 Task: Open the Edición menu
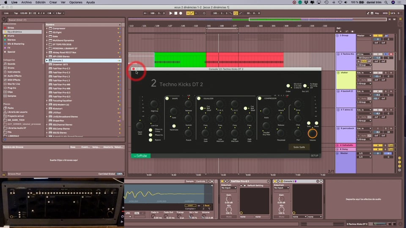click(41, 3)
